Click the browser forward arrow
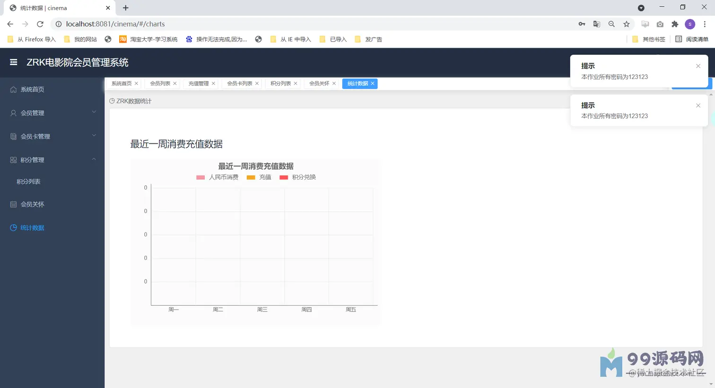 25,24
